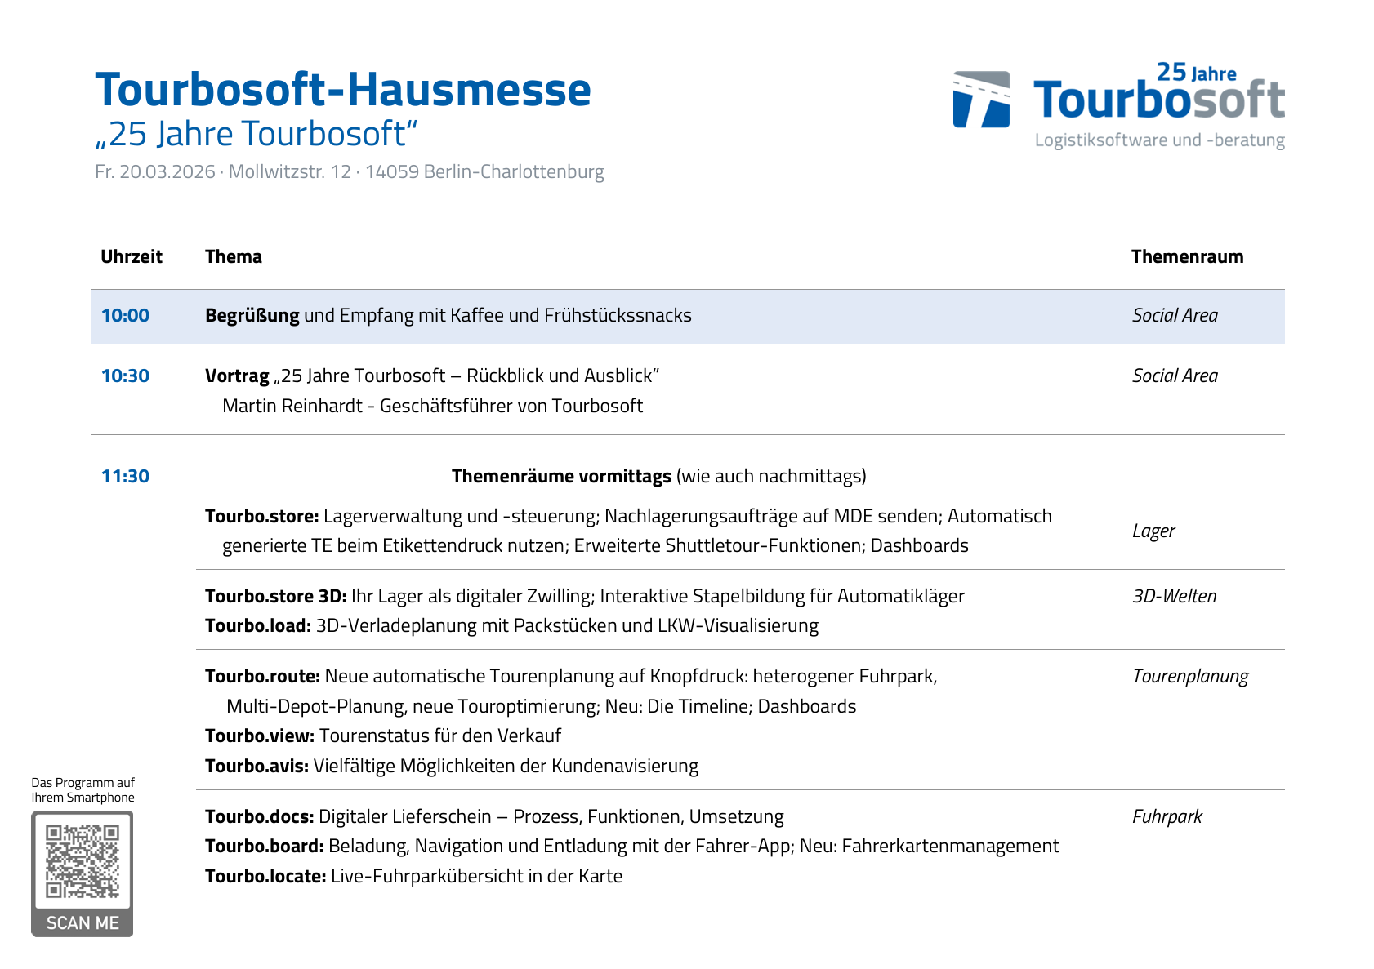The height and width of the screenshot is (969, 1374).
Task: Select the 10:00 time entry
Action: 125,316
